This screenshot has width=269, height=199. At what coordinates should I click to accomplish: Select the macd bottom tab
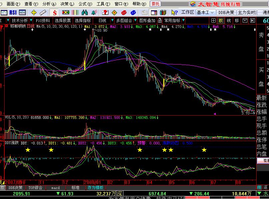pyautogui.click(x=56, y=188)
